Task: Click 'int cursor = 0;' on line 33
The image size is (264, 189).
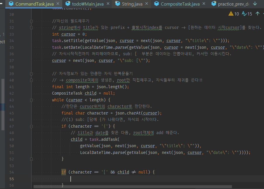Action: coord(70,34)
